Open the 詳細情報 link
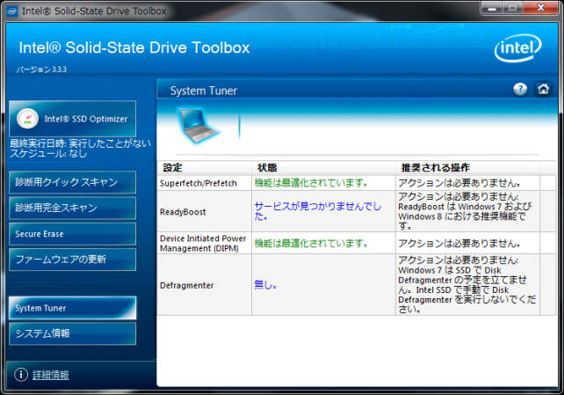The width and height of the screenshot is (564, 395). [51, 375]
